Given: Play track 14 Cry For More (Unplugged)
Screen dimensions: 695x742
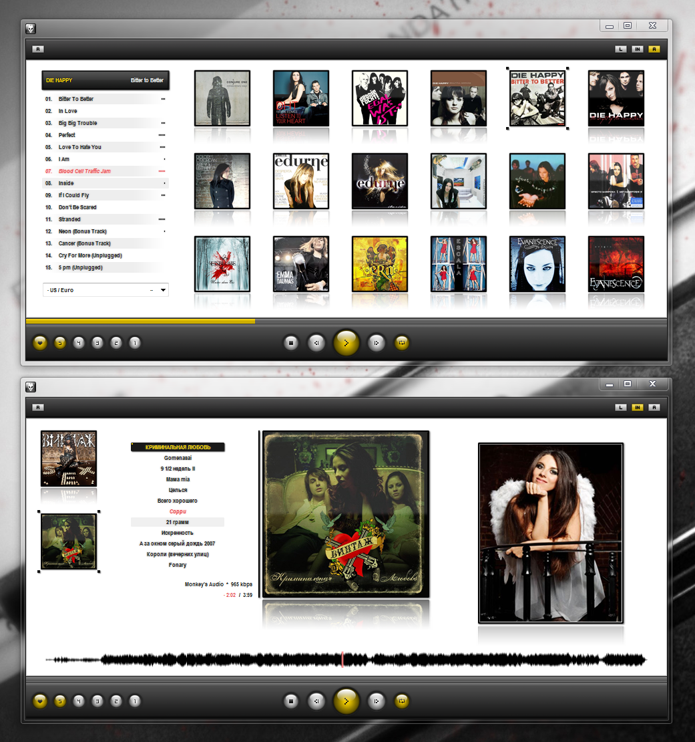Looking at the screenshot, I should tap(105, 255).
